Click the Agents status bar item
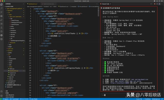The height and width of the screenshot is (100, 164). [6, 99]
